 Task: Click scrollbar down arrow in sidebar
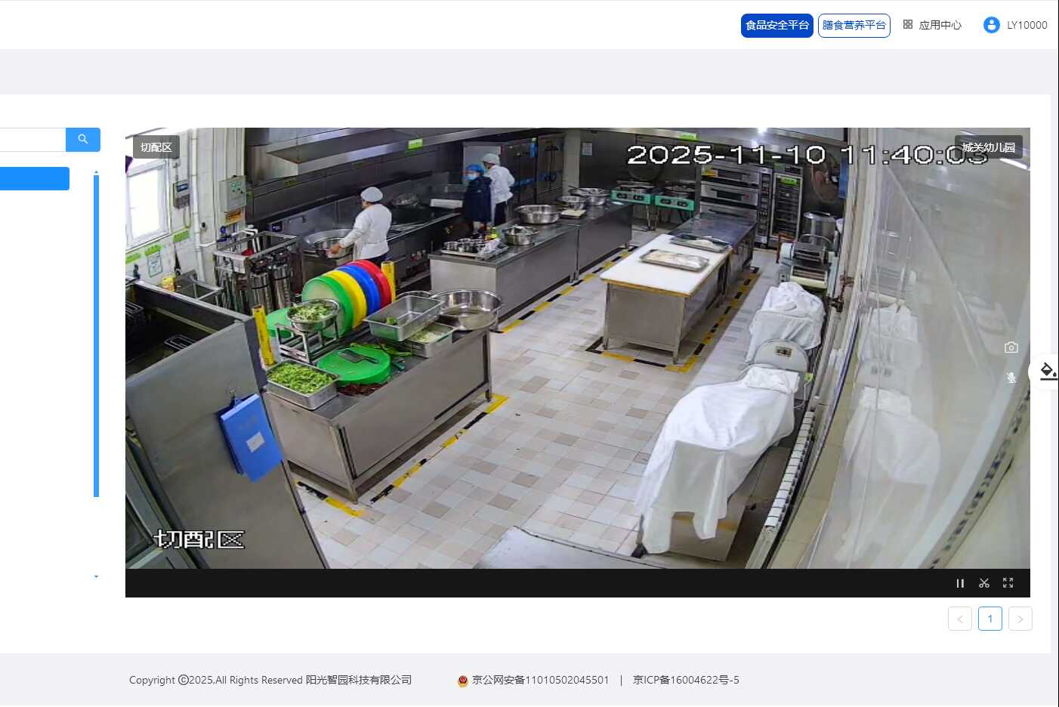[96, 576]
